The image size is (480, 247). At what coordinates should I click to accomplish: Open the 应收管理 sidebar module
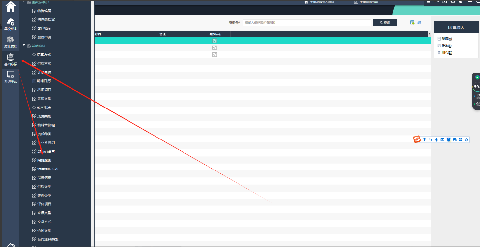coord(11,42)
